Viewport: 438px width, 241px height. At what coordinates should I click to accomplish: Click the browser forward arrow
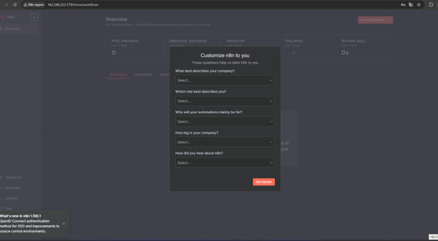pos(6,5)
